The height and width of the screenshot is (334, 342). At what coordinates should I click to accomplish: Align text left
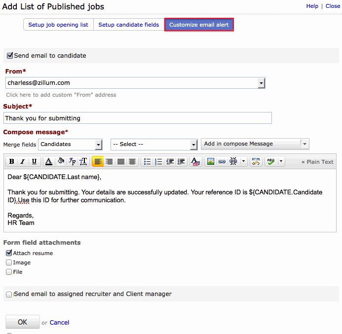(98, 161)
